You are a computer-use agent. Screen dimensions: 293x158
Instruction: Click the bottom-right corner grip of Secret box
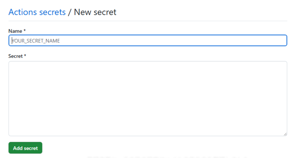click(x=285, y=134)
